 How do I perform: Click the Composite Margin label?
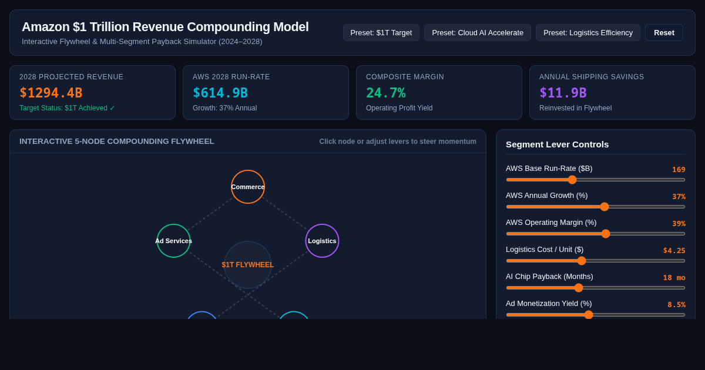tap(405, 77)
